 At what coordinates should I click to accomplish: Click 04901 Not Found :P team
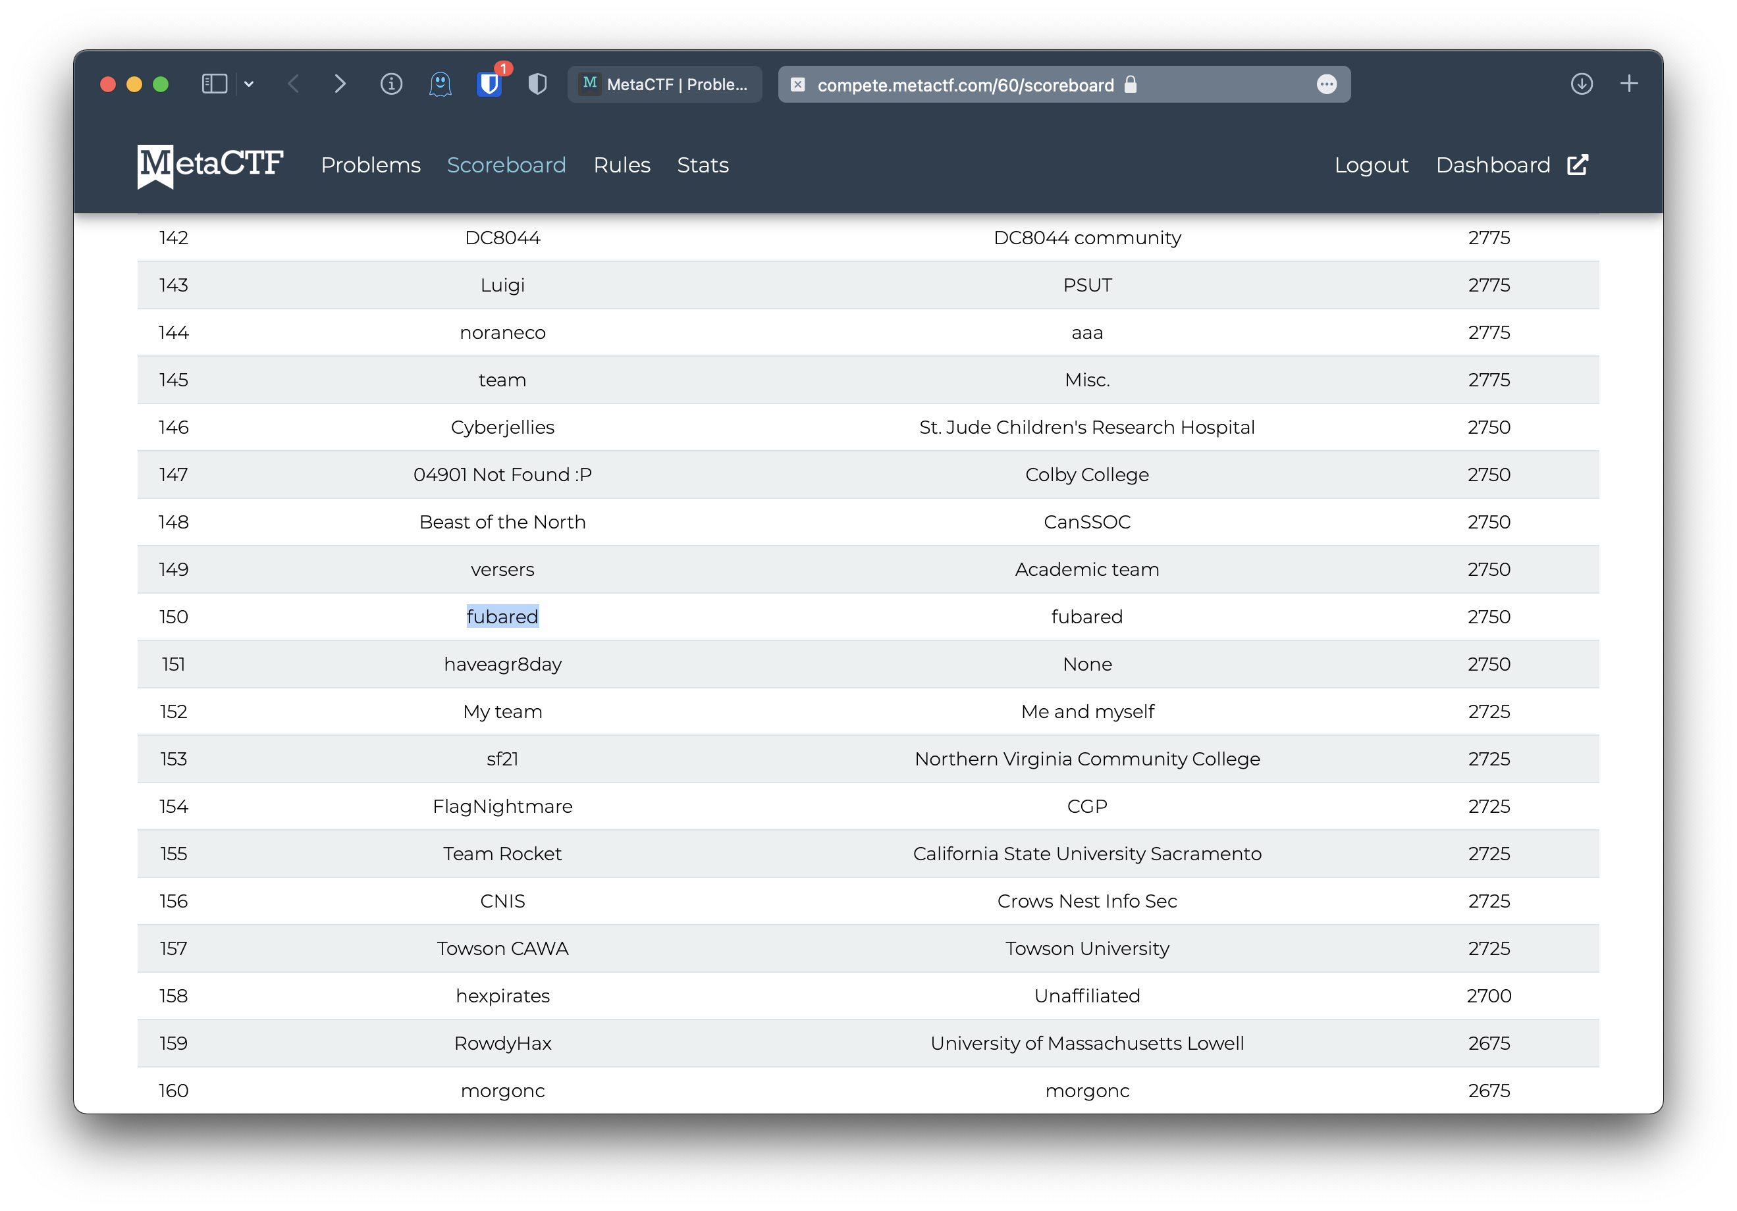(x=502, y=475)
